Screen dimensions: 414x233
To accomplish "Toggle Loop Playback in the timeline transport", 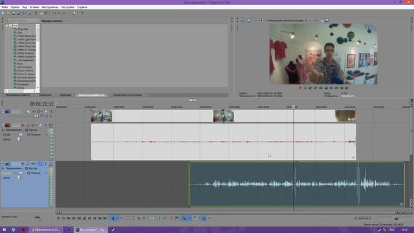I will point(63,218).
